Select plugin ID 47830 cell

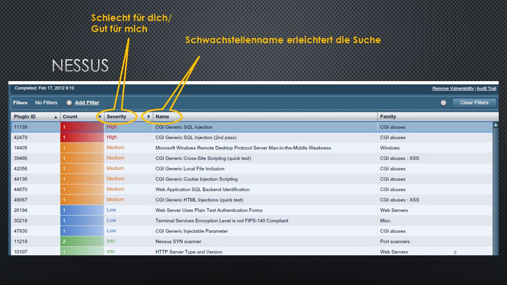pyautogui.click(x=36, y=231)
